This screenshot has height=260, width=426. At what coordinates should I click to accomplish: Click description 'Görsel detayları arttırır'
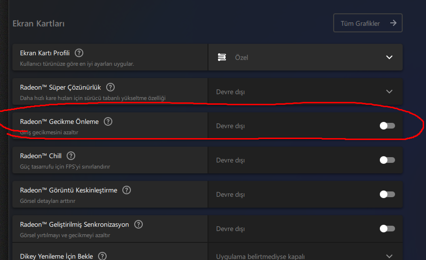pos(48,201)
